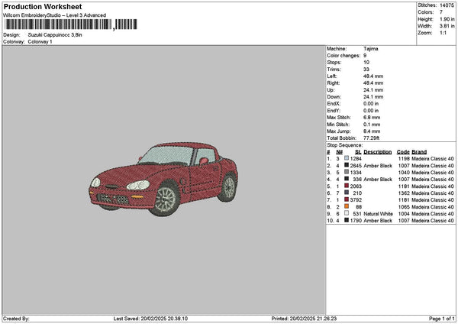
Task: Click stitch count 3792 in row 7
Action: (x=356, y=200)
